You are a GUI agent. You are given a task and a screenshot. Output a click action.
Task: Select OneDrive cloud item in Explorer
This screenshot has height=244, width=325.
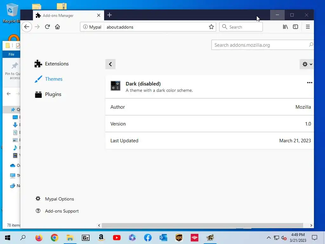pos(13,165)
